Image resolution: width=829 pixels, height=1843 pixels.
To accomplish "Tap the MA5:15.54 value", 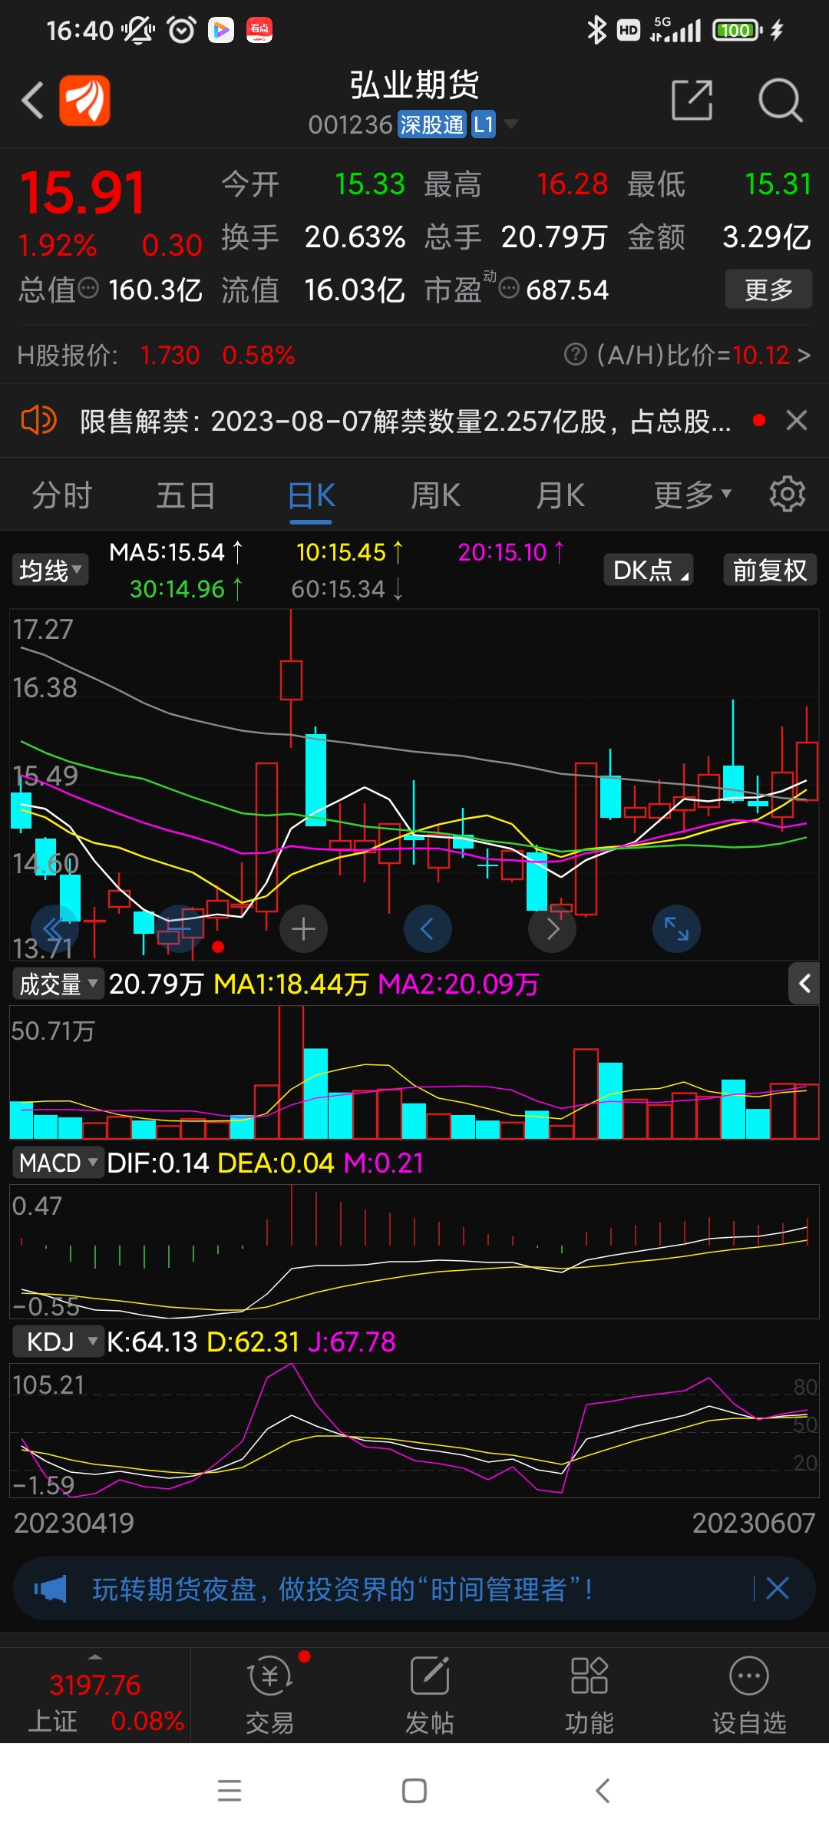I will 175,552.
